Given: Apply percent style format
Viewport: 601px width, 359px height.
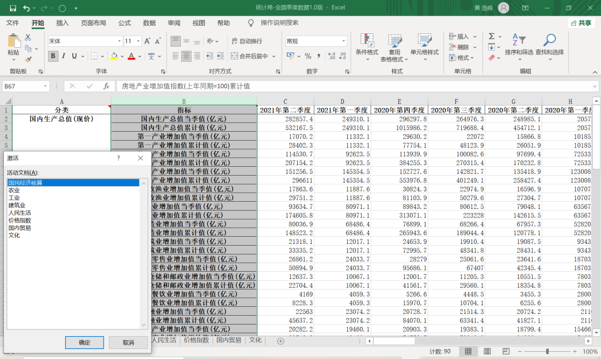Looking at the screenshot, I should pos(308,56).
